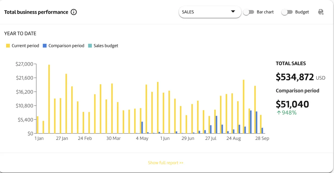
Task: Enable the Budget toggle switch
Action: 287,12
